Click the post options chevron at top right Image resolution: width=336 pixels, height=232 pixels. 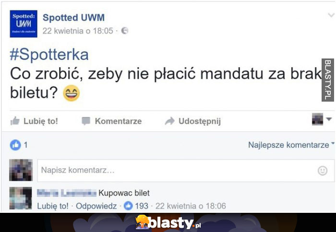331,15
